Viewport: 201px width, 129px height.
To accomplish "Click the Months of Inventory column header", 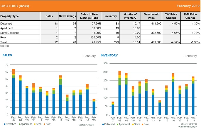I will (x=130, y=16).
